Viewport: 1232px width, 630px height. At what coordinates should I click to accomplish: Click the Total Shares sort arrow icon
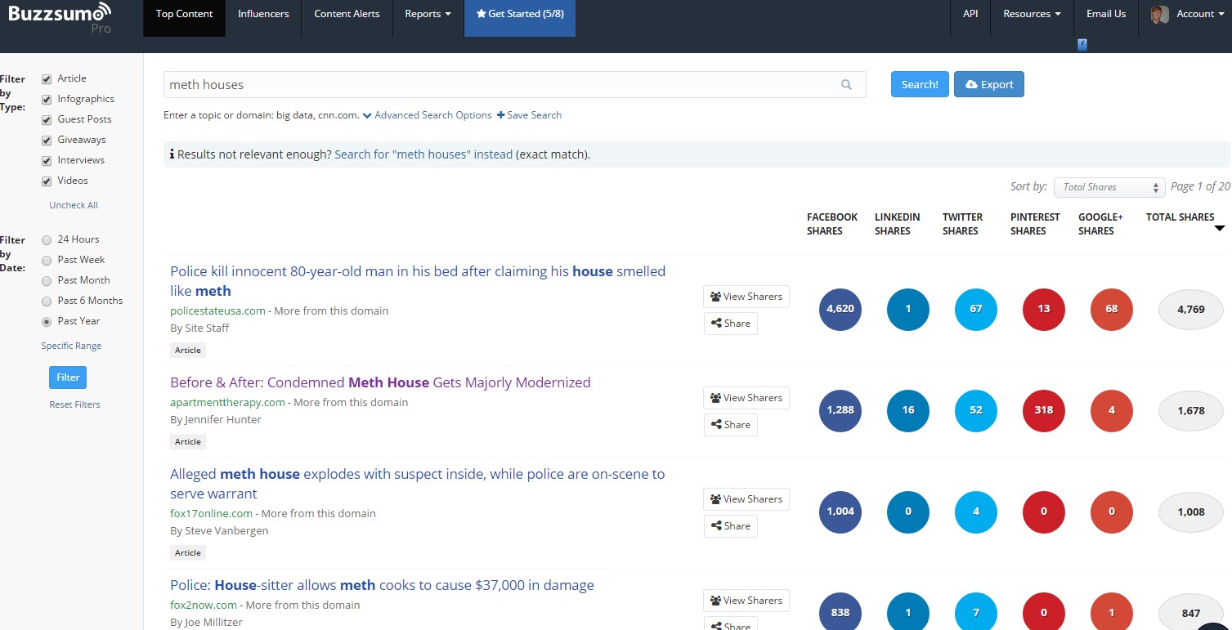(x=1220, y=228)
